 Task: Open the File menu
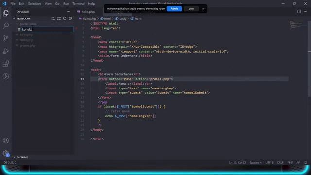tap(13, 4)
